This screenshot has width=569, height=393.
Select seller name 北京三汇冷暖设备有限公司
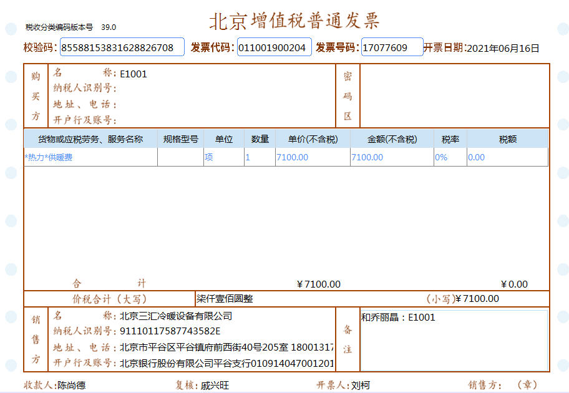pyautogui.click(x=176, y=316)
